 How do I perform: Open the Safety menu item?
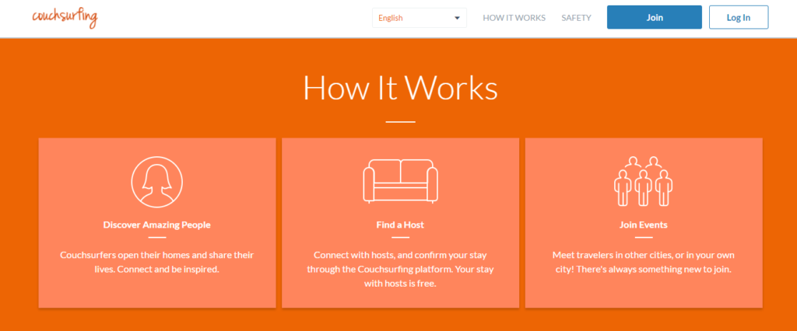tap(576, 18)
